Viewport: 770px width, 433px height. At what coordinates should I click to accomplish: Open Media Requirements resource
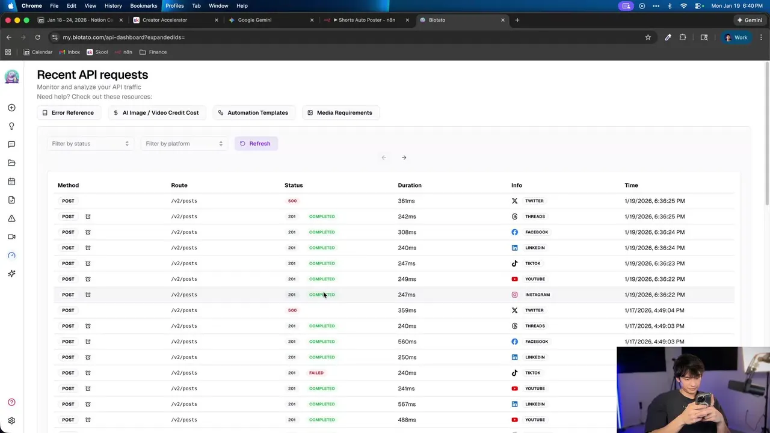point(340,112)
